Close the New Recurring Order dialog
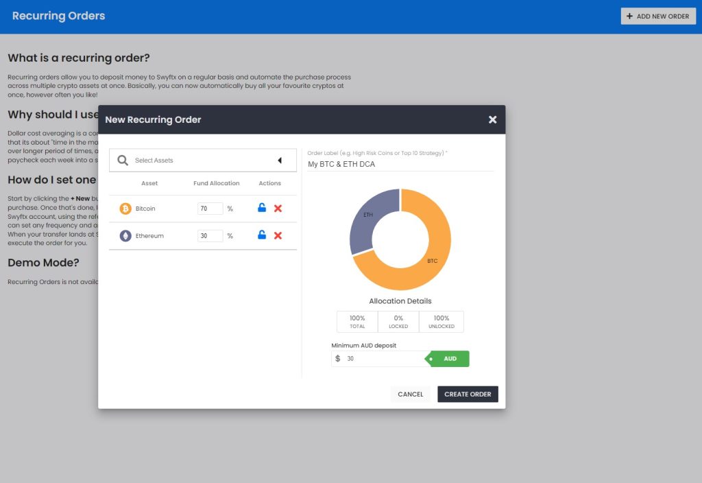Viewport: 702px width, 483px height. tap(492, 119)
